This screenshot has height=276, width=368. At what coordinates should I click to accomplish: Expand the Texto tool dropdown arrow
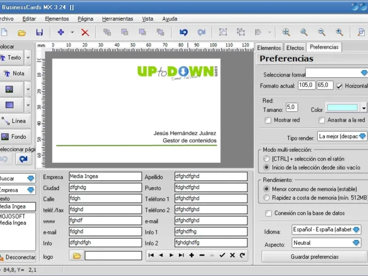pos(28,57)
